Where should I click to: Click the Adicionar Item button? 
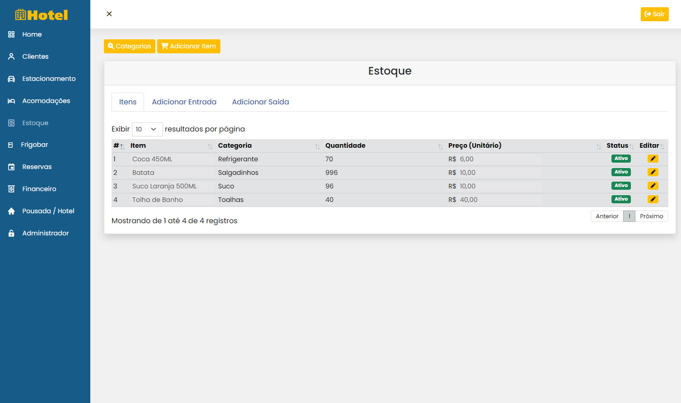189,46
